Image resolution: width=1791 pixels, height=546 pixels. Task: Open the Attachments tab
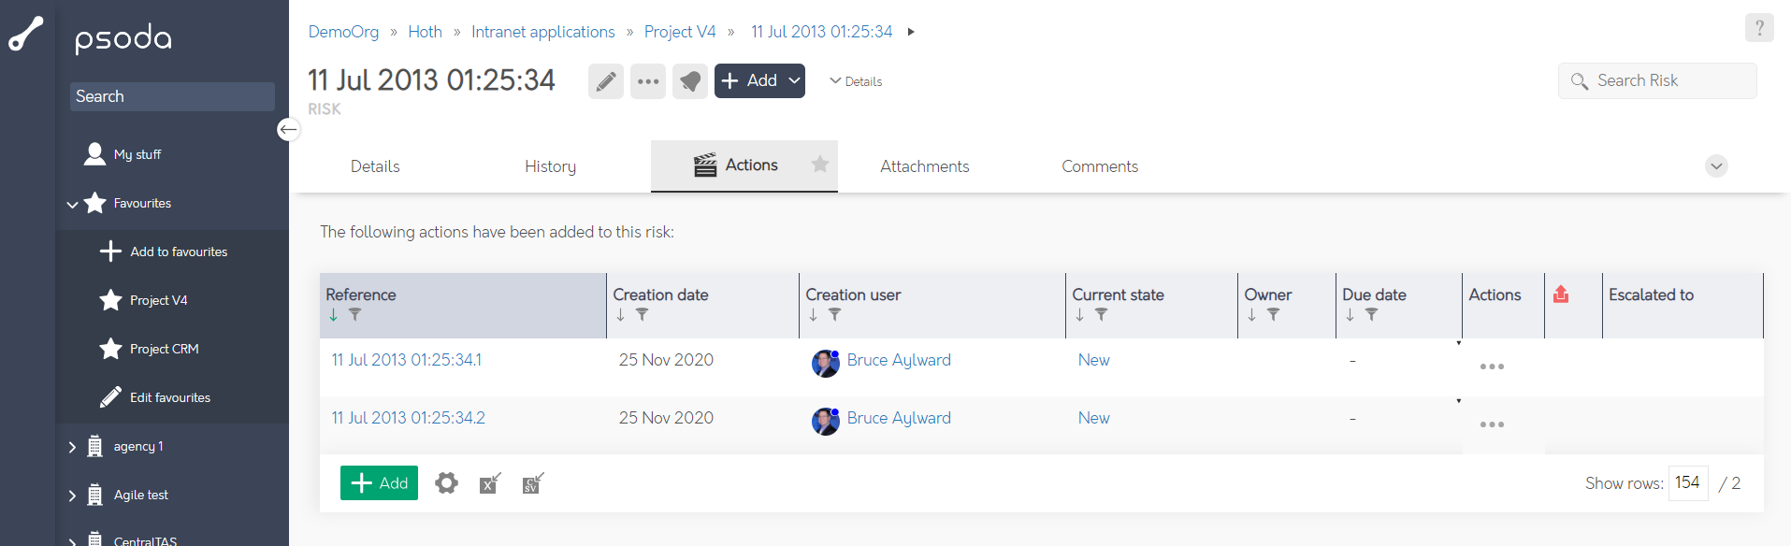click(924, 166)
